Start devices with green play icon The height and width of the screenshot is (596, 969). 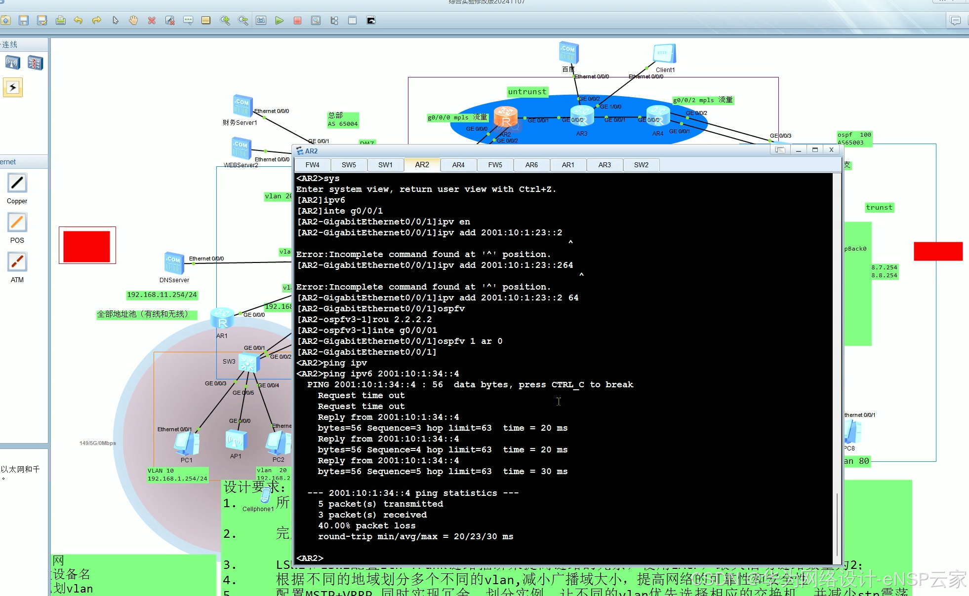pyautogui.click(x=279, y=20)
